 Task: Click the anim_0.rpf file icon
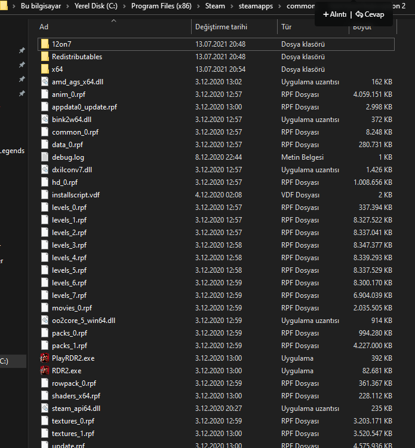pos(45,95)
